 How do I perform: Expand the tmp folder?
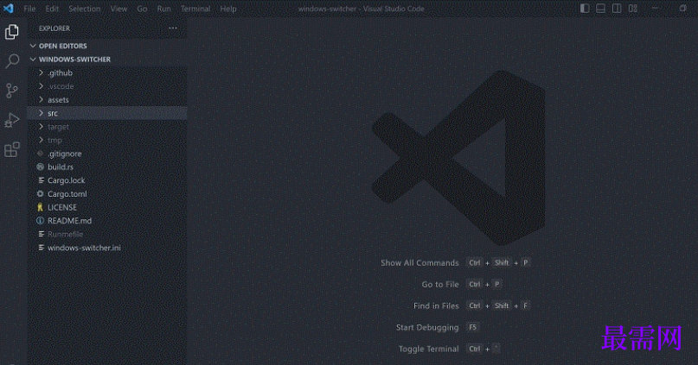point(41,140)
